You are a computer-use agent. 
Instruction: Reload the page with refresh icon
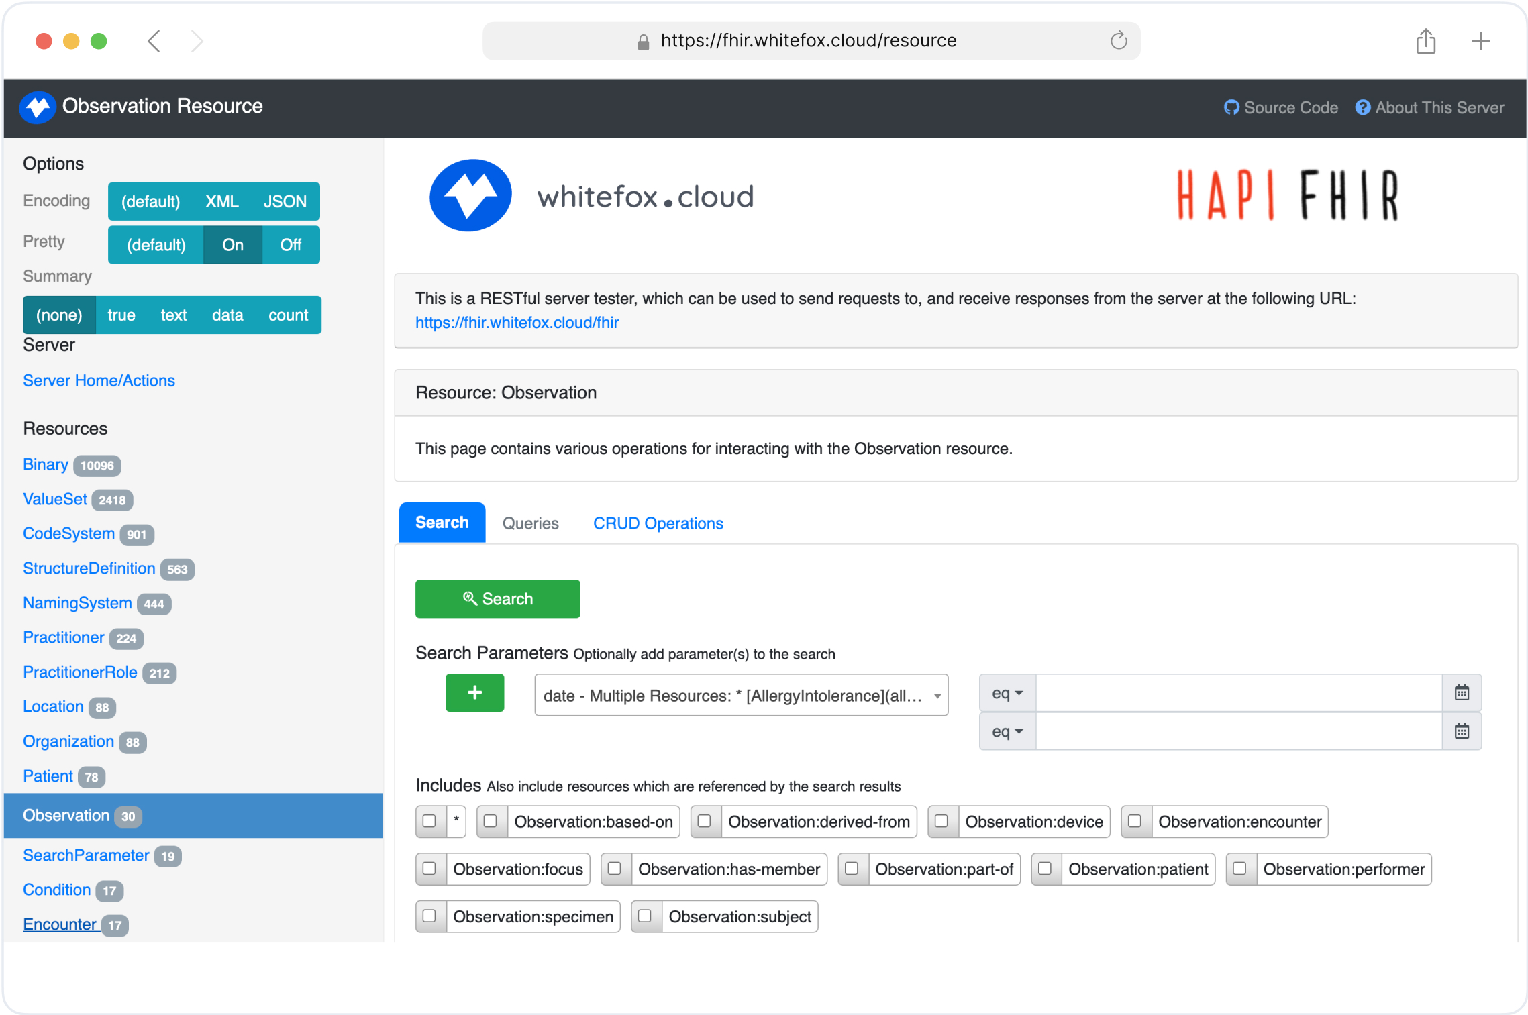pos(1118,40)
